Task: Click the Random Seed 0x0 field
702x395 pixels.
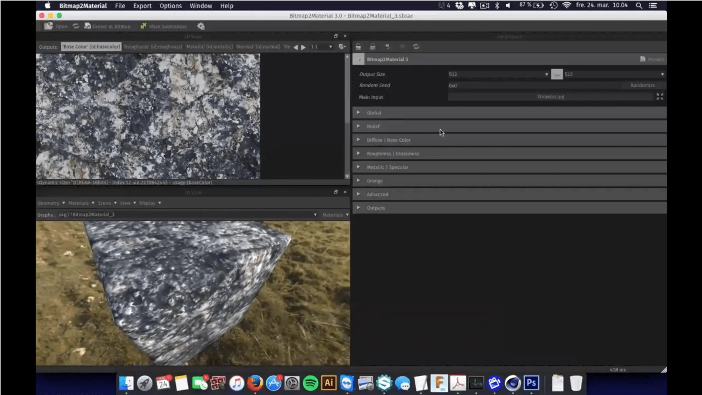Action: coord(533,85)
